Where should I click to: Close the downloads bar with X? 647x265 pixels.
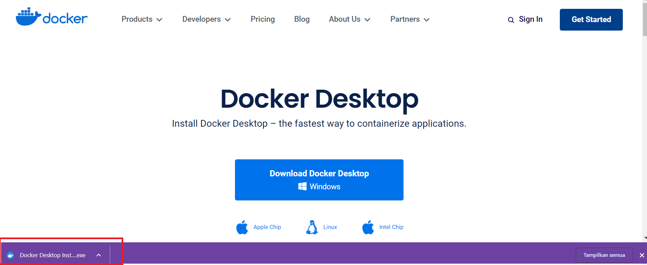tap(642, 255)
